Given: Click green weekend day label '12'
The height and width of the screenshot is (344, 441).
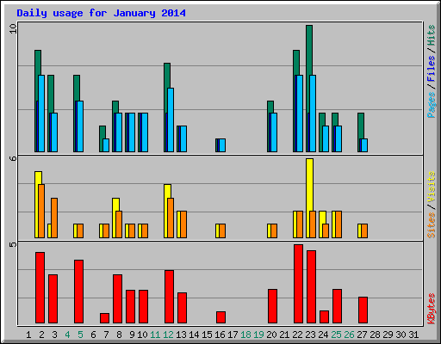Looking at the screenshot, I should tap(168, 335).
